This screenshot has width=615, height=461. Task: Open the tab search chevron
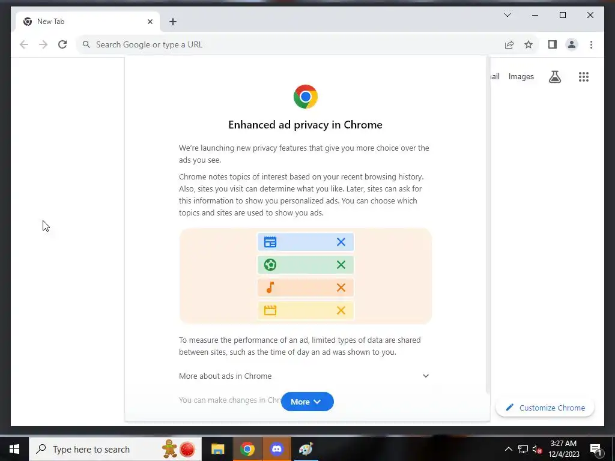coord(507,15)
